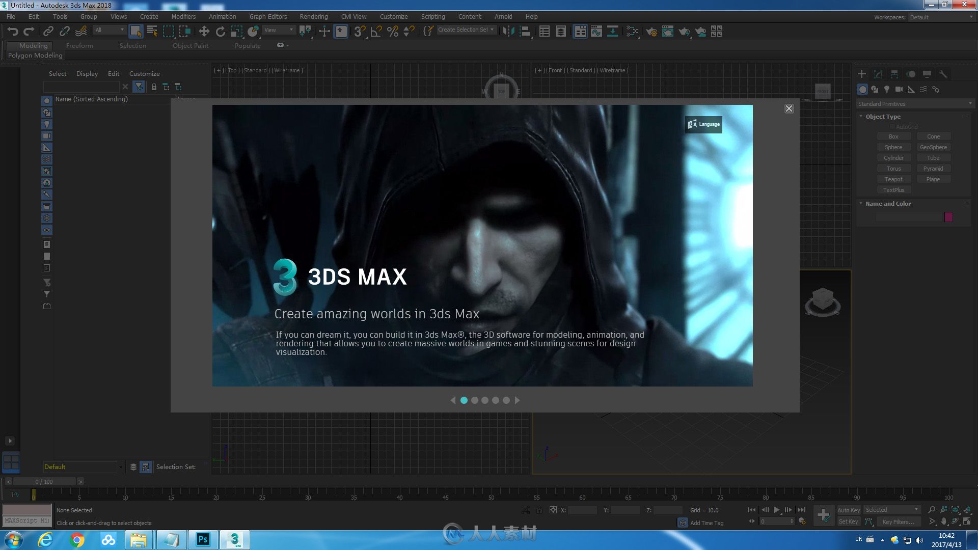Click the Modeling tab
This screenshot has height=550, width=978.
pos(33,45)
